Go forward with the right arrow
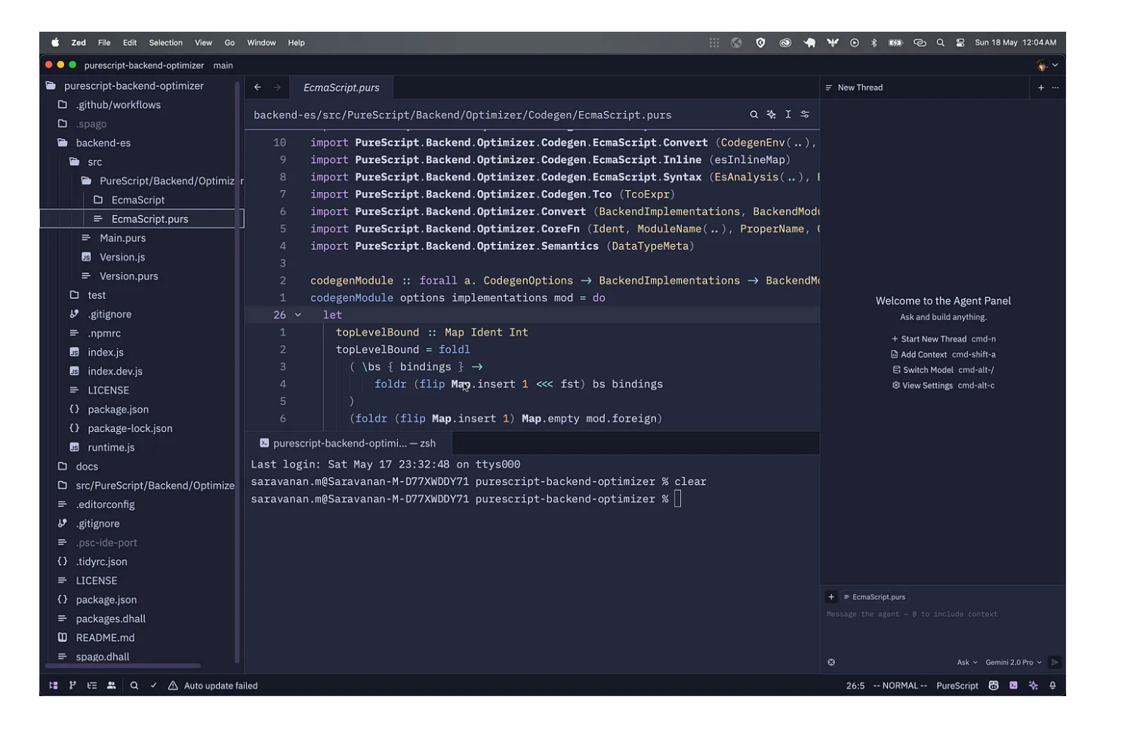The width and height of the screenshot is (1125, 752). point(277,88)
